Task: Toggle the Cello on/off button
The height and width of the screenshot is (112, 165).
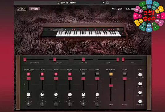Action: (42, 74)
